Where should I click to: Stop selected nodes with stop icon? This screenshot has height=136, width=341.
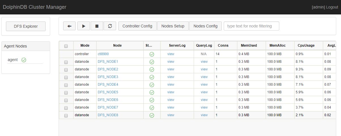point(97,26)
